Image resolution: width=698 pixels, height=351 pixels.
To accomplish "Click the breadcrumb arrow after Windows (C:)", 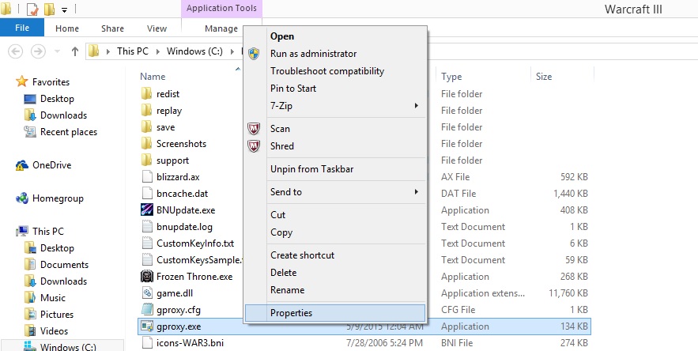I will click(x=232, y=51).
